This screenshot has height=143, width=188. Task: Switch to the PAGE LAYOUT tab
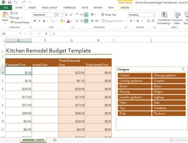50,8
